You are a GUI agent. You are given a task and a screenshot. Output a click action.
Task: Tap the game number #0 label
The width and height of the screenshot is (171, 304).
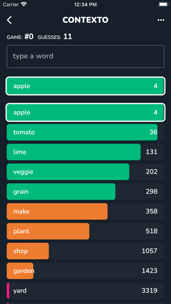29,37
